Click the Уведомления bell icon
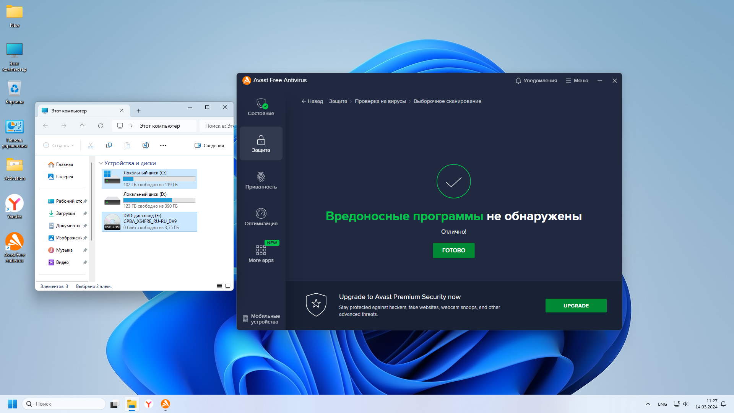This screenshot has width=734, height=413. point(518,81)
